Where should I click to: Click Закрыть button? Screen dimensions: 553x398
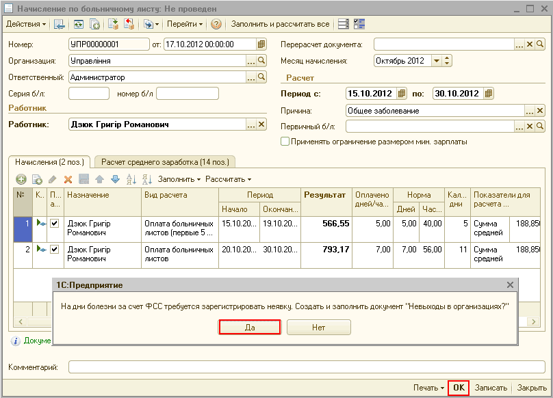(532, 388)
